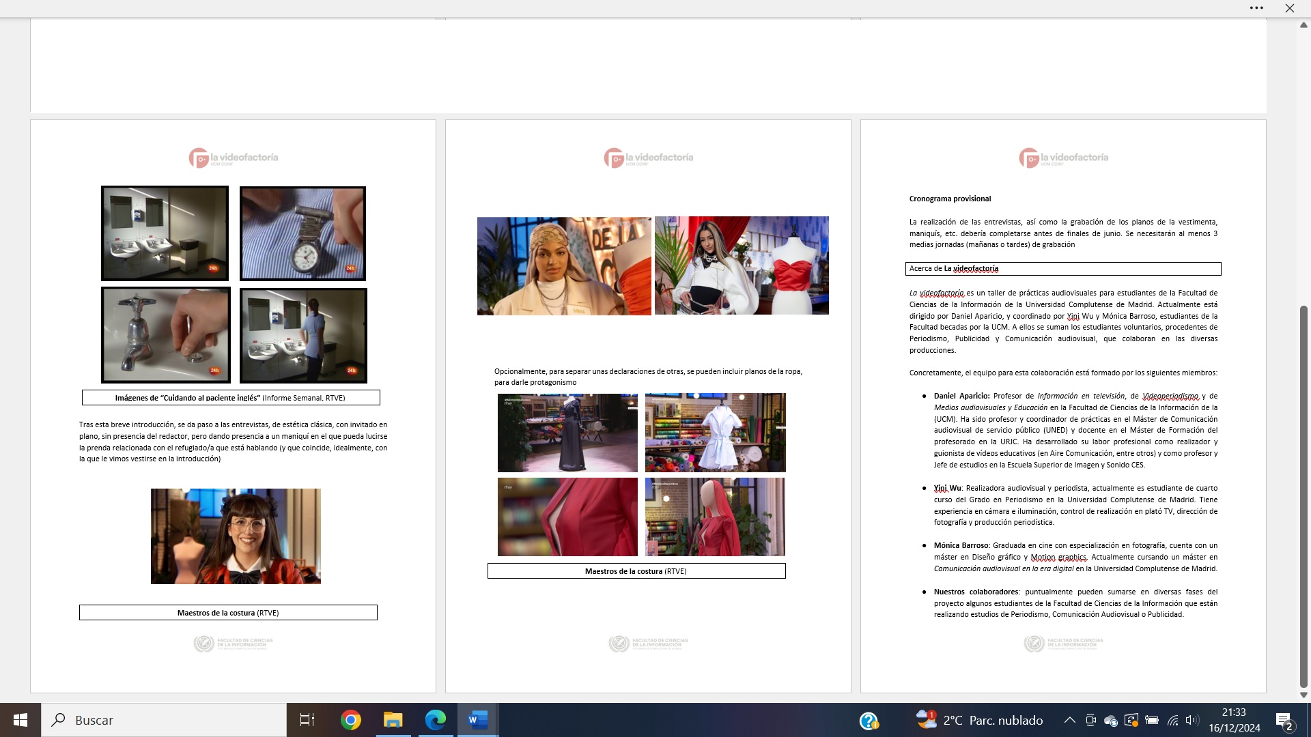Viewport: 1311px width, 737px height.
Task: Select the black dress mannequin image
Action: pyautogui.click(x=567, y=433)
